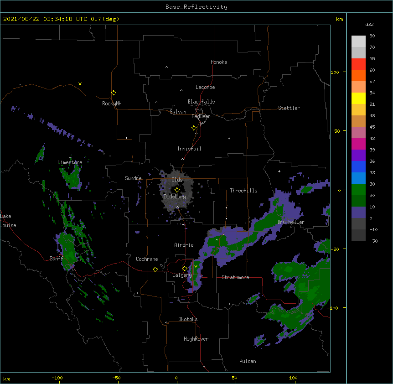Pick the dark orange 57–60 dBZ legend swatch
Viewport: 393px width, 384px height.
pos(358,76)
